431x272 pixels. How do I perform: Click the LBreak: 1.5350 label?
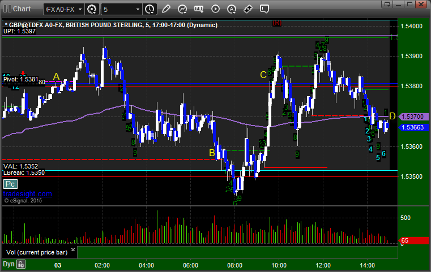click(x=24, y=172)
